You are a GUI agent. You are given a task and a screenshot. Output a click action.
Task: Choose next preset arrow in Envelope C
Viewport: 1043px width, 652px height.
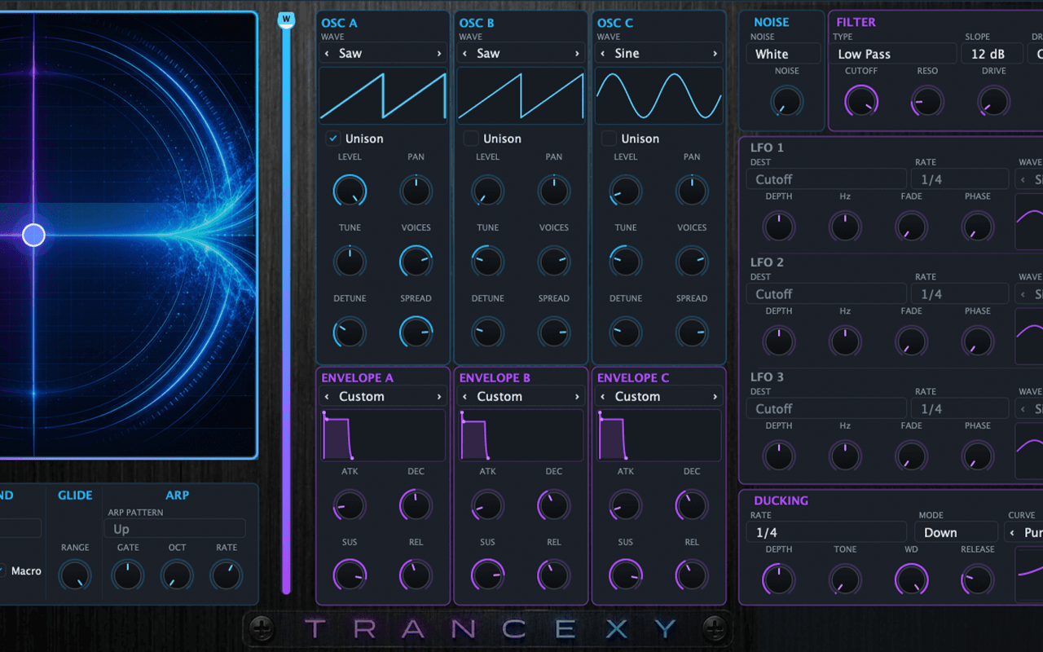pos(715,397)
